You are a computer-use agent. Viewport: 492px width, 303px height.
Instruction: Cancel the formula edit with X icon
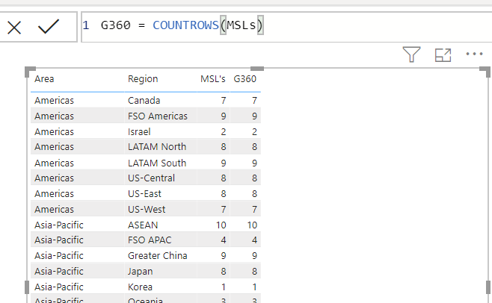14,28
